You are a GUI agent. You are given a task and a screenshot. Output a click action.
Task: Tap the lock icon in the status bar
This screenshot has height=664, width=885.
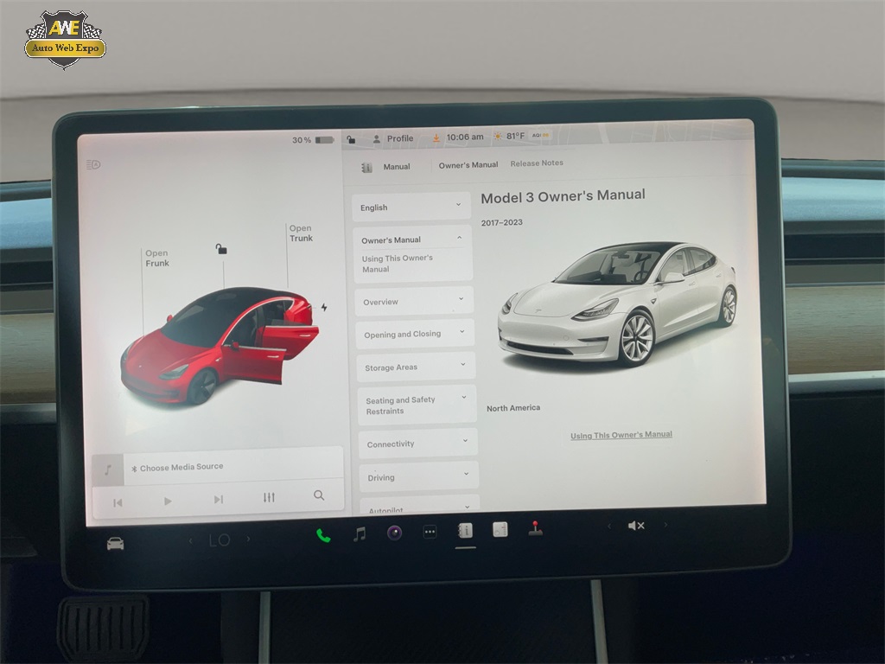(351, 139)
